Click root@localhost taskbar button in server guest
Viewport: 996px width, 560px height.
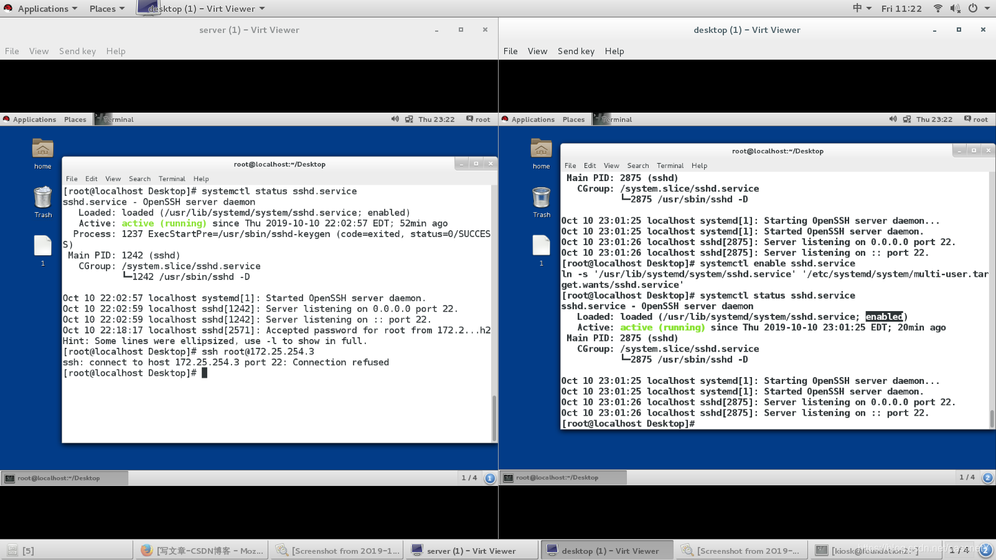pos(65,478)
